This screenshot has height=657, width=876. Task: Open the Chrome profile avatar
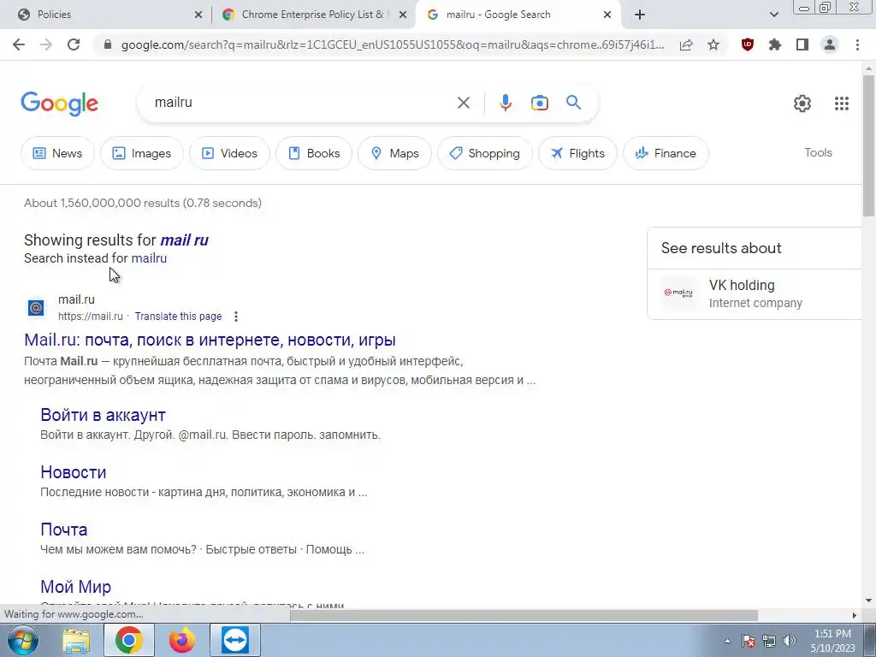pos(830,44)
